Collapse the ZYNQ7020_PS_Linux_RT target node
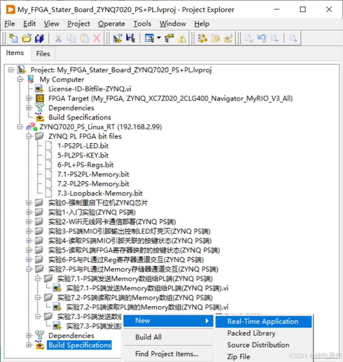Image resolution: width=343 pixels, height=362 pixels. coord(20,127)
